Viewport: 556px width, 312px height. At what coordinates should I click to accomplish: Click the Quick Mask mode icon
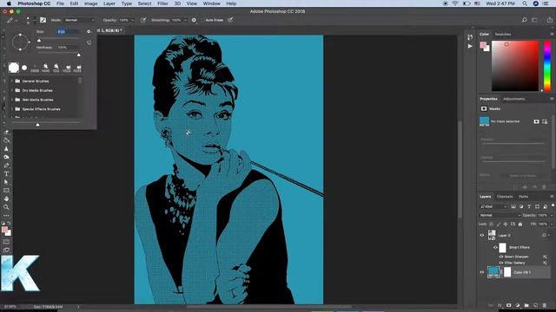[x=6, y=242]
